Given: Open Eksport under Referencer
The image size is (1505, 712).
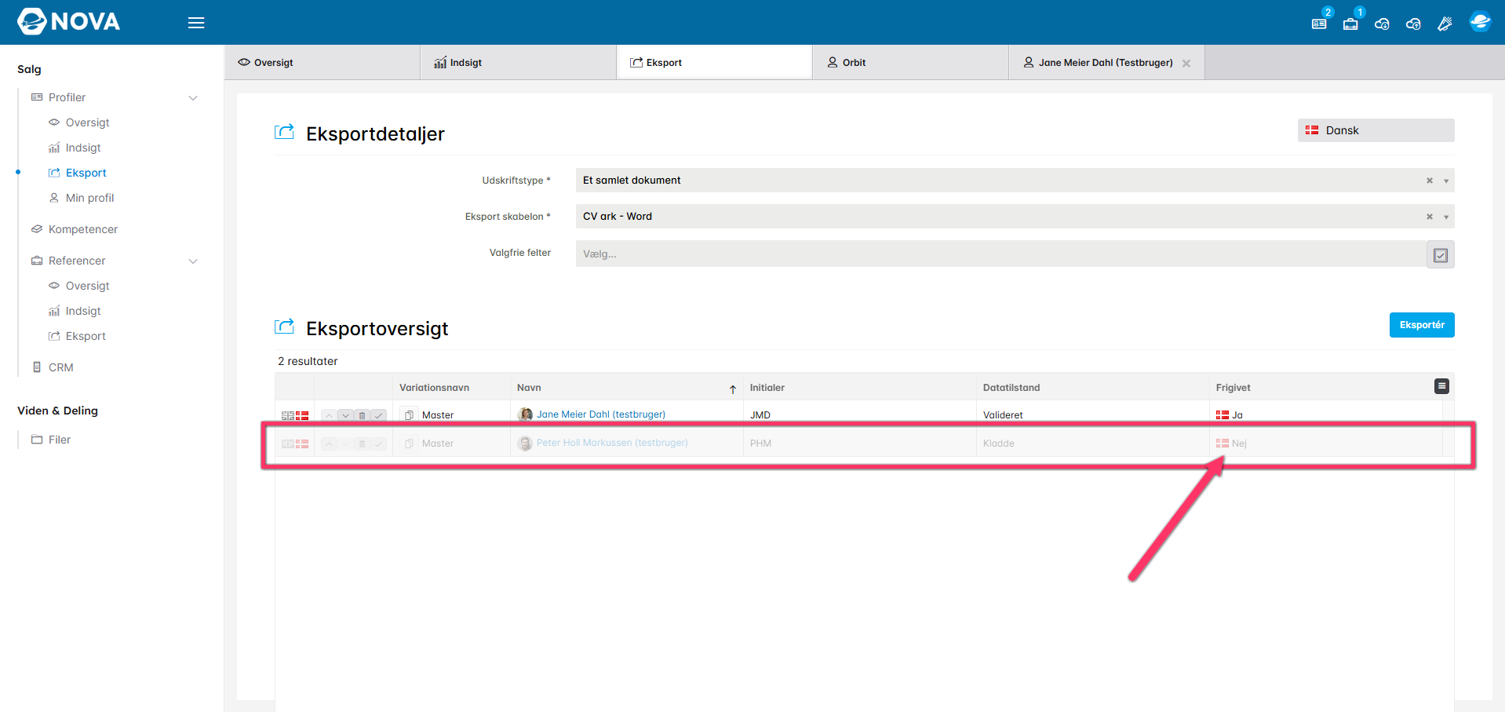Looking at the screenshot, I should pos(86,336).
